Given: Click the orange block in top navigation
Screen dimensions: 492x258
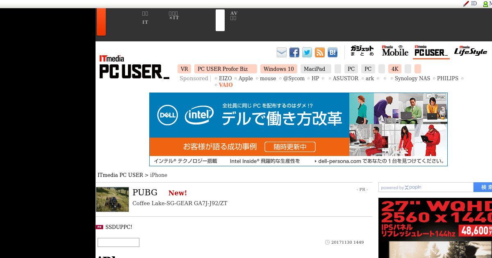Looking at the screenshot, I should 101,22.
